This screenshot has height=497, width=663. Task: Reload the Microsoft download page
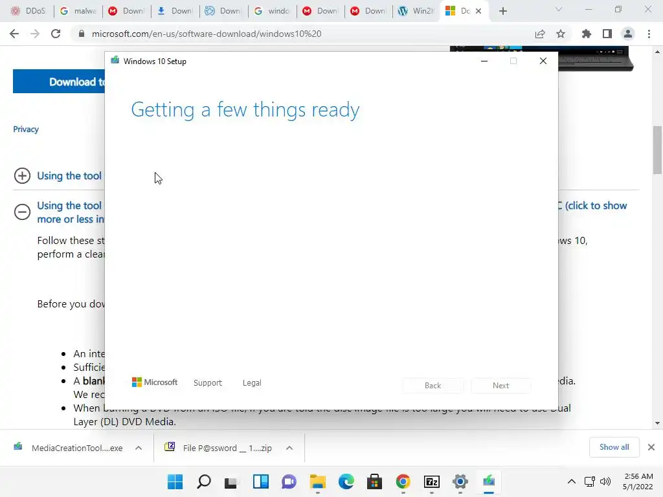coord(56,34)
